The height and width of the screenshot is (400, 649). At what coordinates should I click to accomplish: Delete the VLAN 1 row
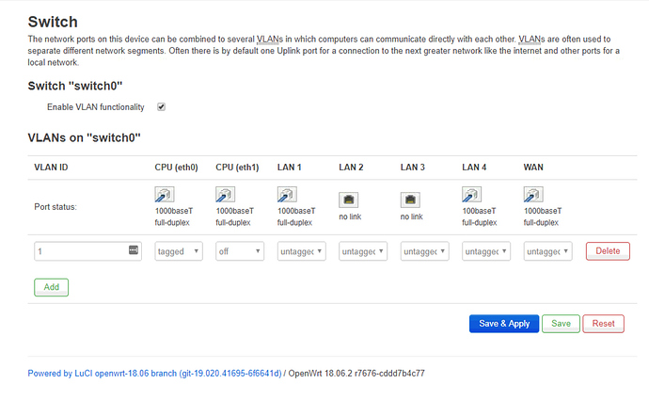pyautogui.click(x=608, y=251)
